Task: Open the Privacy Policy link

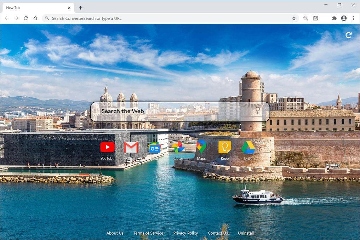Action: click(x=185, y=233)
